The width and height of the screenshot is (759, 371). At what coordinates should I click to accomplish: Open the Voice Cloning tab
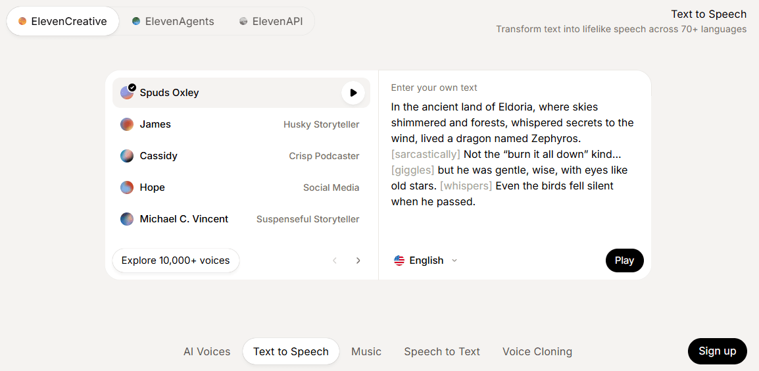coord(537,352)
